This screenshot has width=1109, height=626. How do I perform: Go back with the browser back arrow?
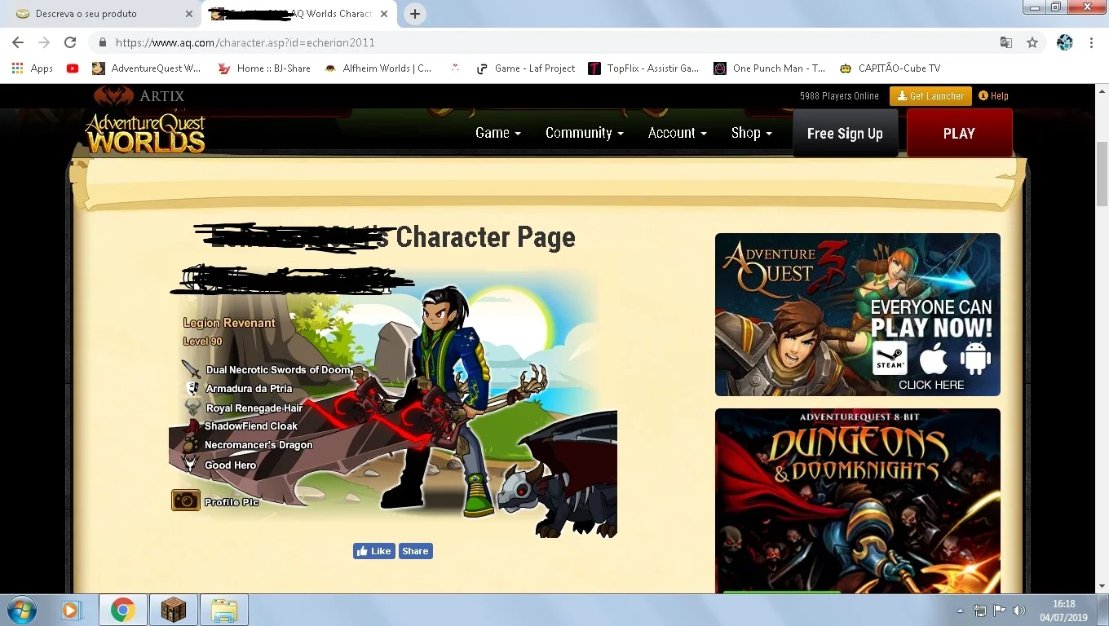pyautogui.click(x=18, y=42)
